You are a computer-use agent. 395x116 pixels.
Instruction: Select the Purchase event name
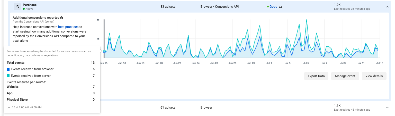point(30,5)
